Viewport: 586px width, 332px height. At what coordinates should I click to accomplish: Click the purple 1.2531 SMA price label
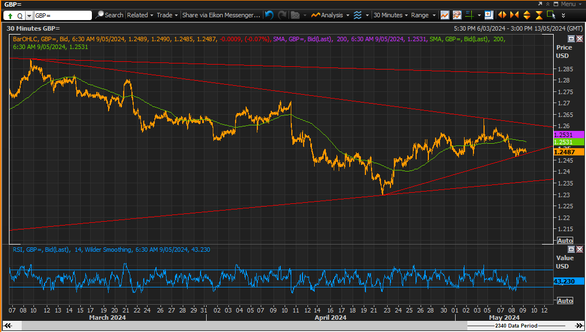568,135
